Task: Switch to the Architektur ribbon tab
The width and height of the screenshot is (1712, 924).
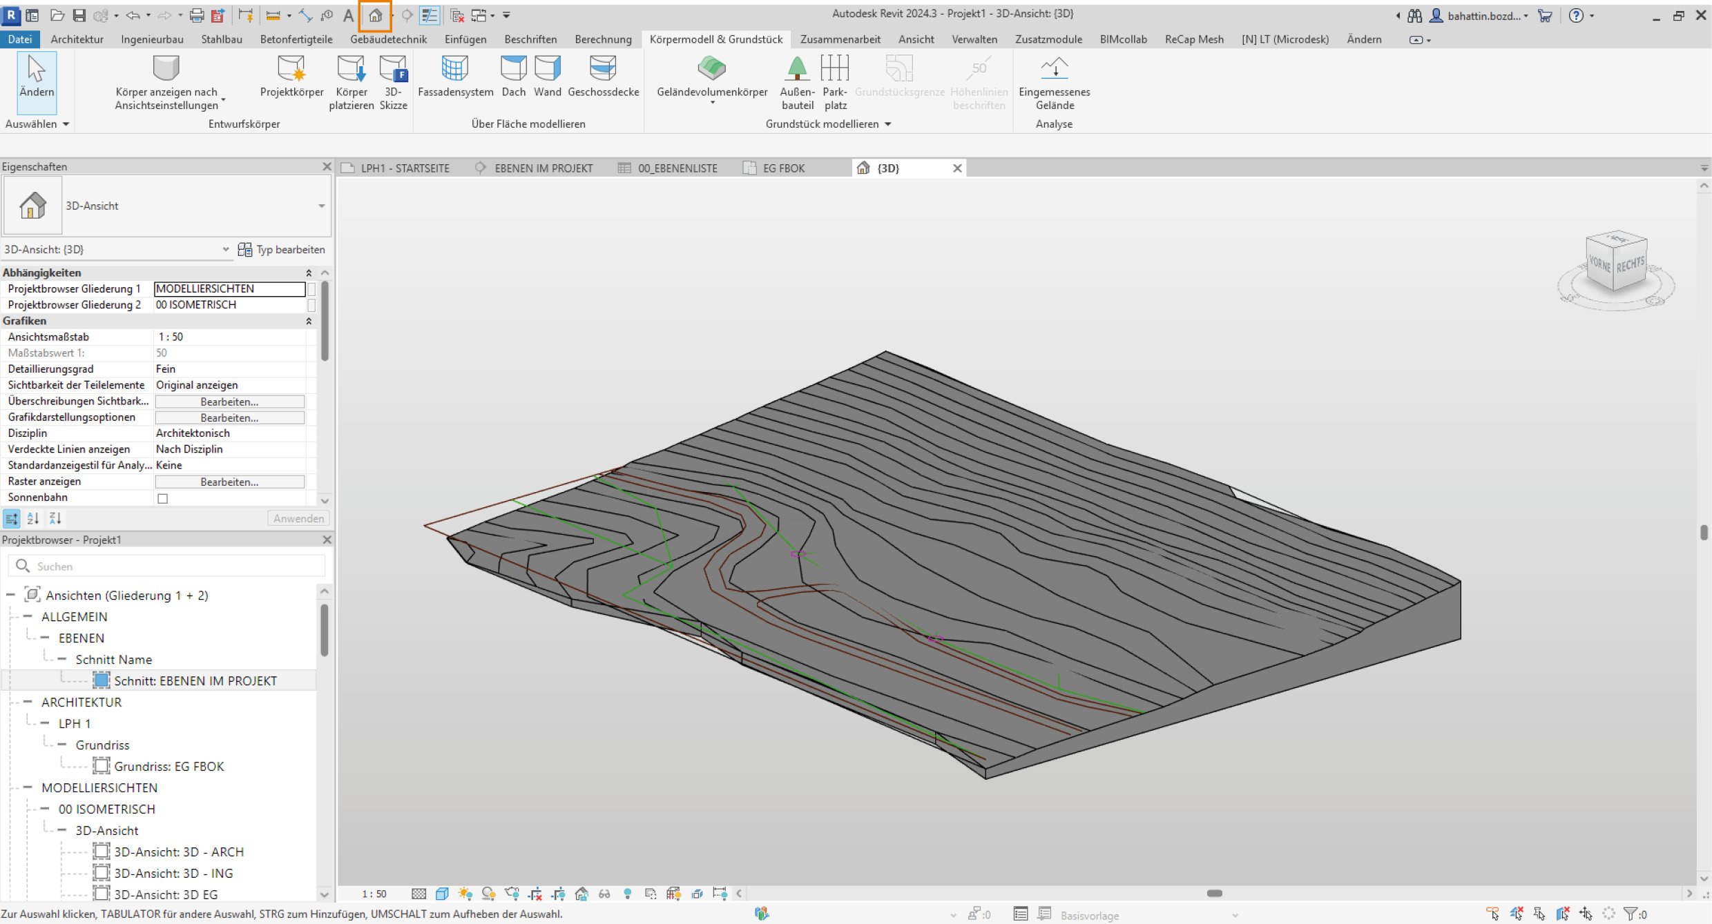Action: pyautogui.click(x=77, y=39)
